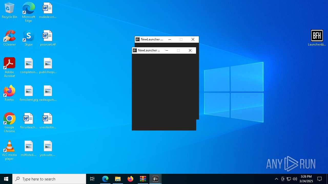
Task: Click BFH icon in front NewLauncher title bar
Action: tap(135, 50)
